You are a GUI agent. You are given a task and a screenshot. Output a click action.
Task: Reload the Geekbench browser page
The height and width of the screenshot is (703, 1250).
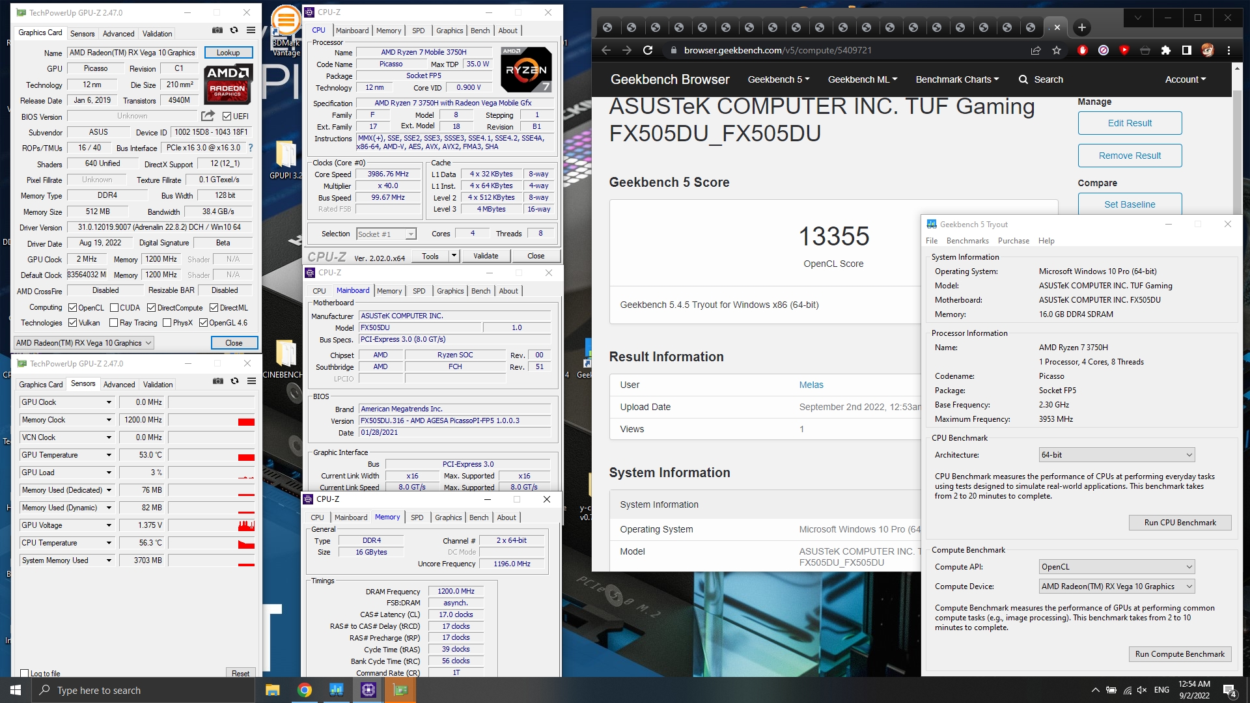click(648, 50)
